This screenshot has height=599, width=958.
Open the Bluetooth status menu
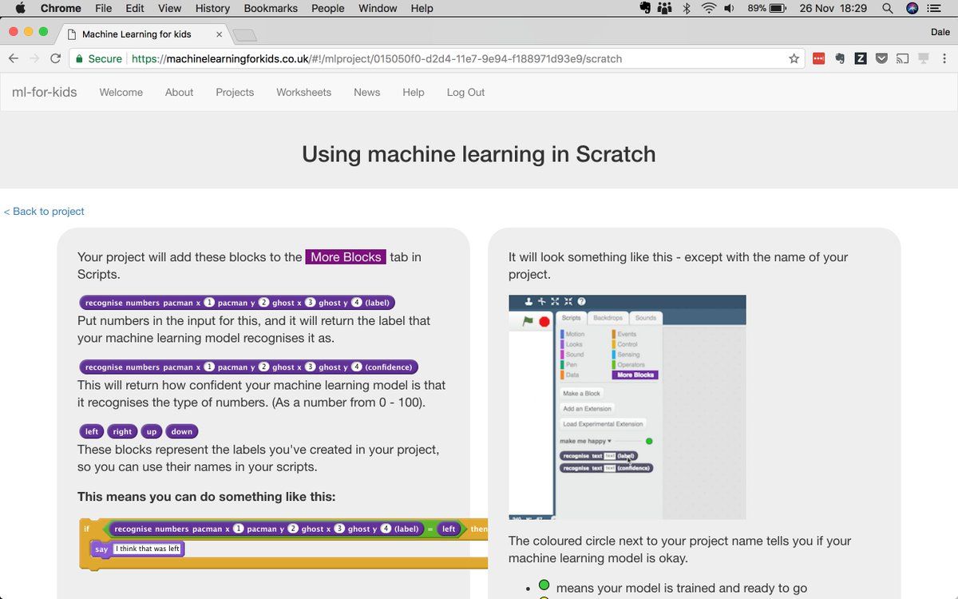(687, 8)
